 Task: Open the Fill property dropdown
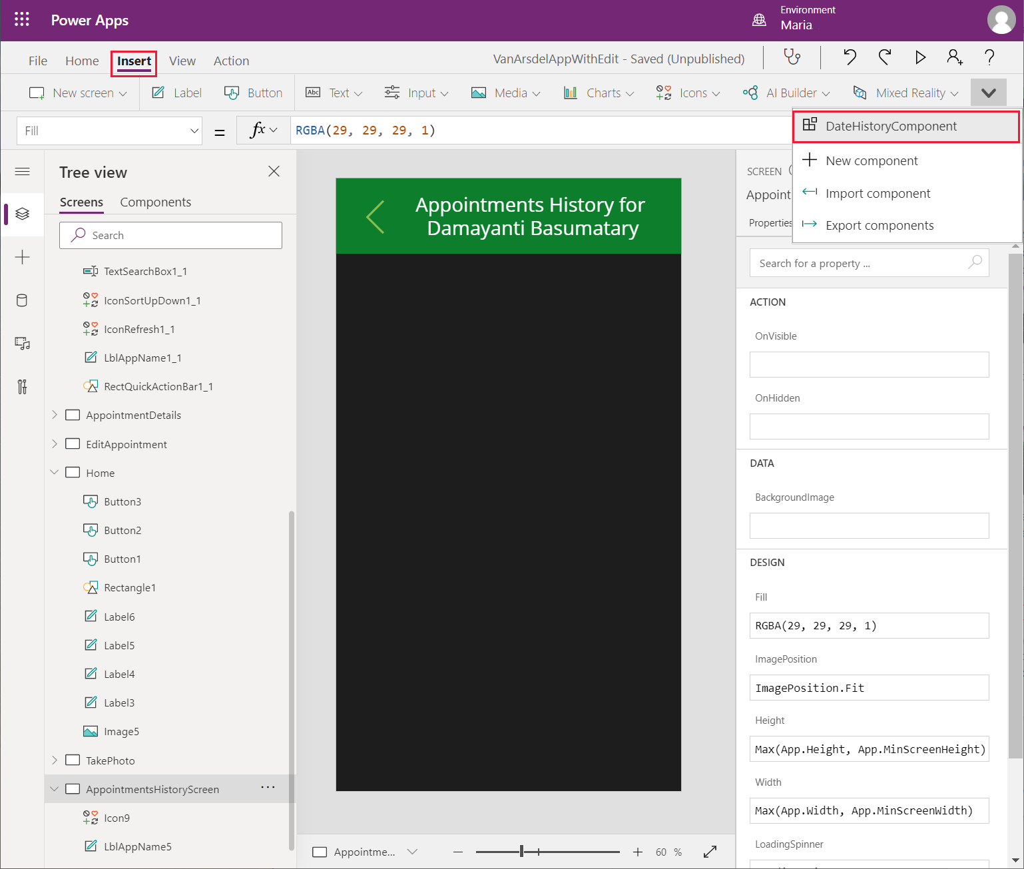110,131
